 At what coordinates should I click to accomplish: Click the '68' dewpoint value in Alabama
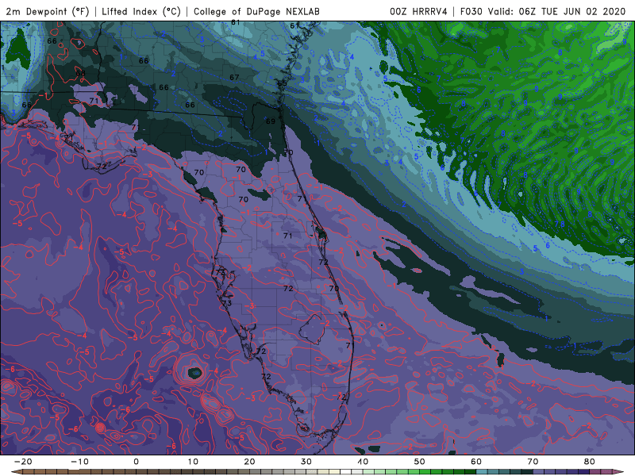(x=81, y=73)
